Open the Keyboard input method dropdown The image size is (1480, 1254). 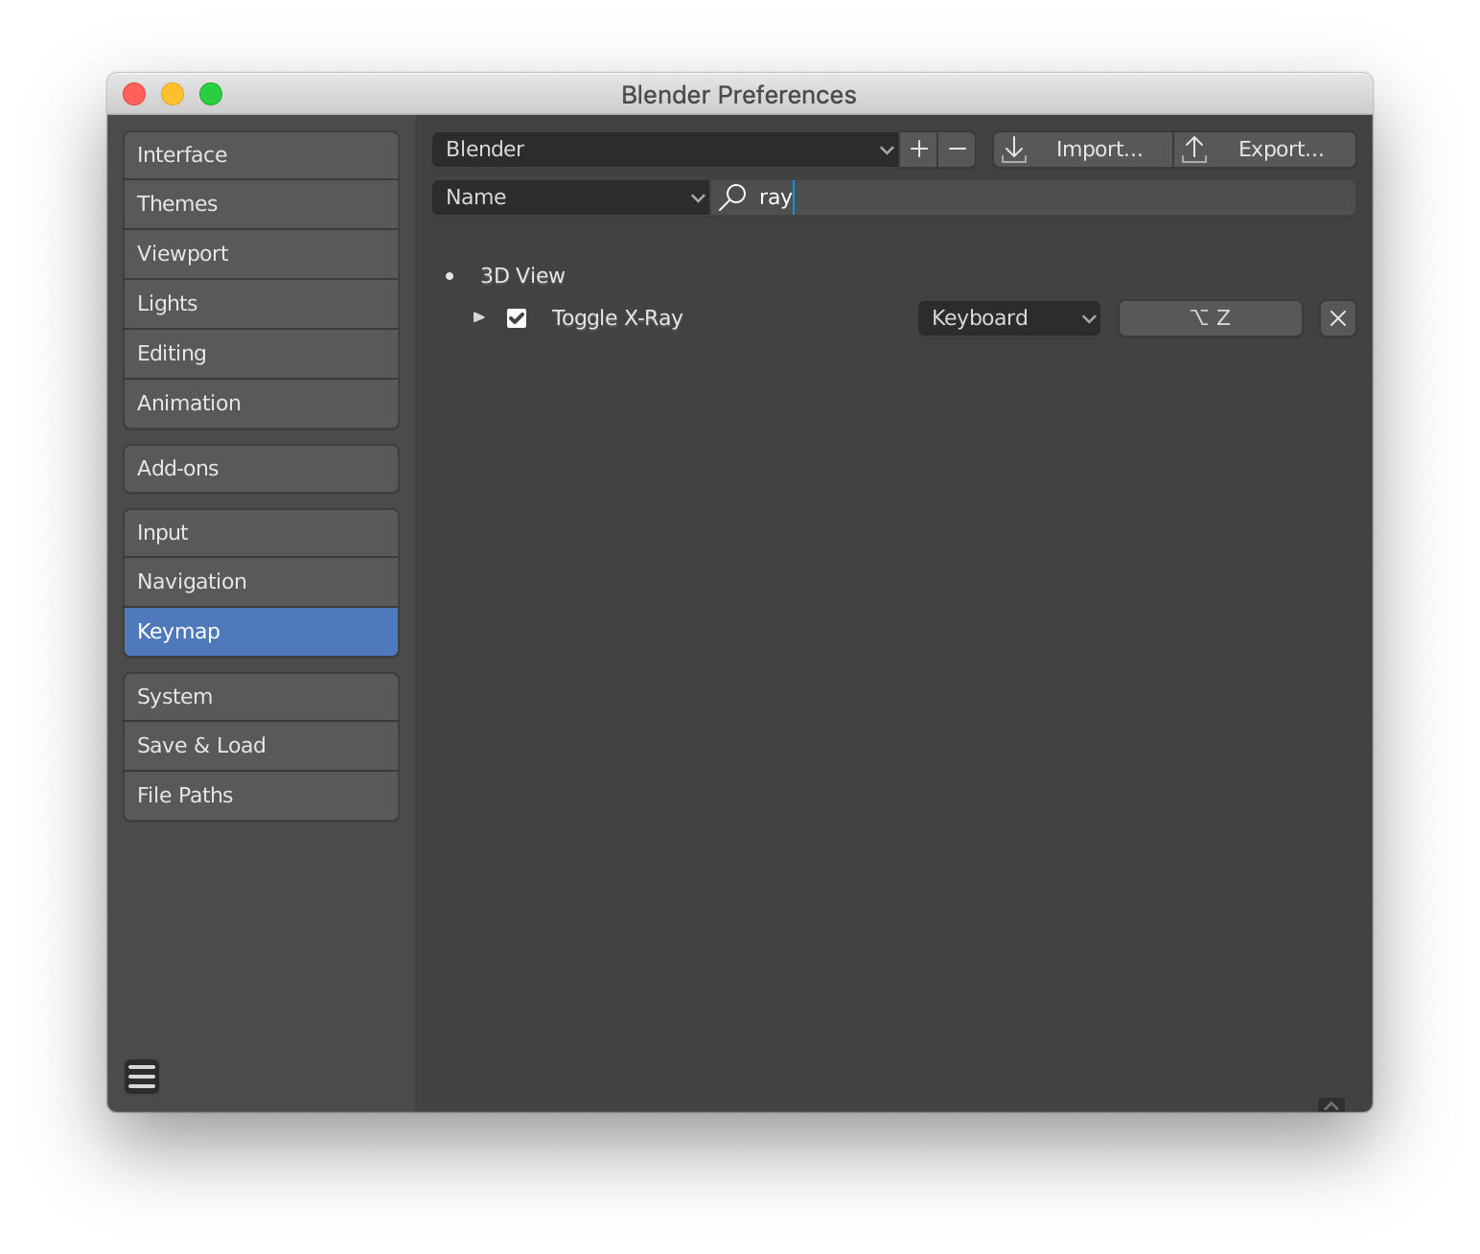1008,317
